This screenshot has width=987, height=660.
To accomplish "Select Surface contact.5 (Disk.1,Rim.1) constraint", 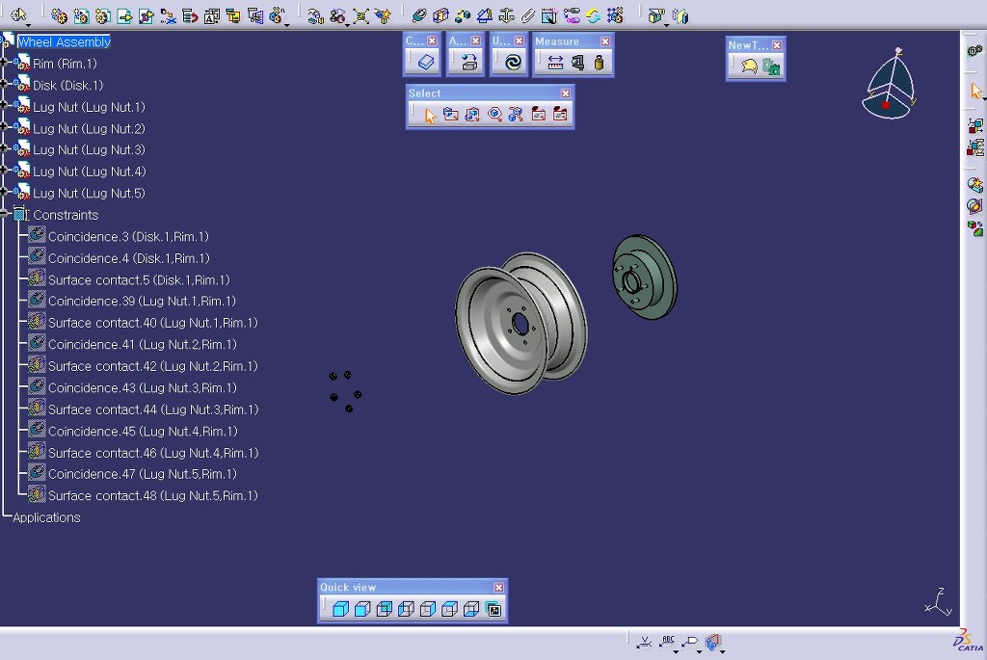I will pyautogui.click(x=138, y=280).
